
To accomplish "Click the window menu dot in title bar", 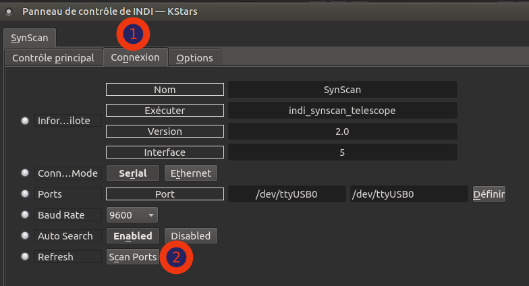I will [9, 11].
